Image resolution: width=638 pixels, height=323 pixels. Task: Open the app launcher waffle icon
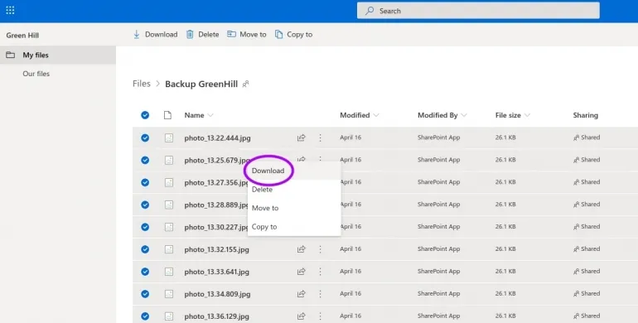click(10, 10)
